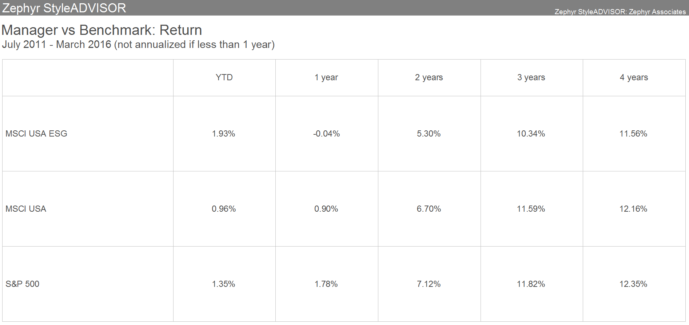Viewport: 689px width, 325px height.
Task: Click the -0.04% one-year return cell
Action: tap(326, 134)
